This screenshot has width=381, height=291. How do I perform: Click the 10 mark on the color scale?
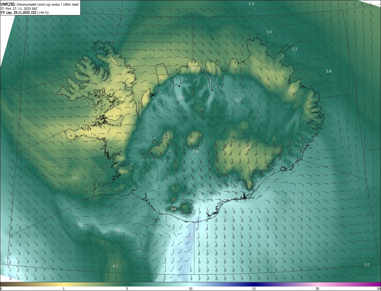(190, 289)
